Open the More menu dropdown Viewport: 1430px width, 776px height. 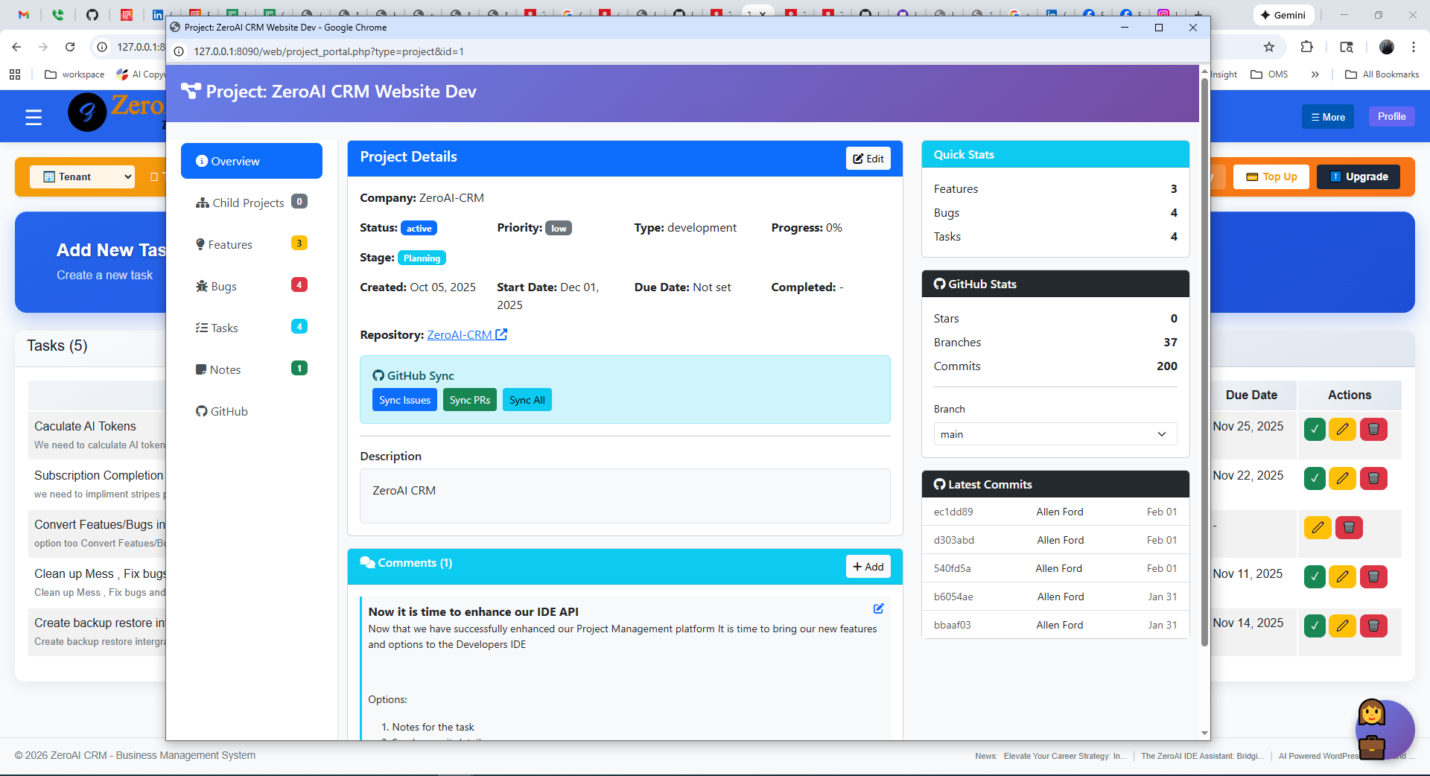(x=1327, y=117)
